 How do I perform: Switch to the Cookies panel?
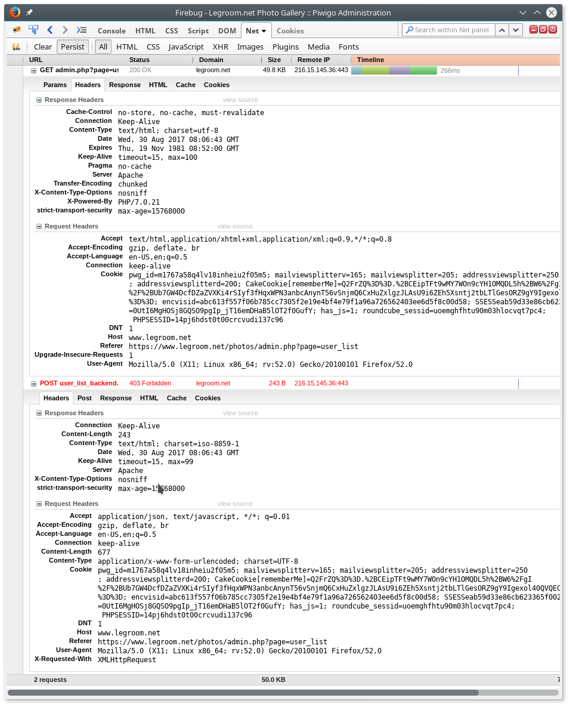tap(290, 31)
